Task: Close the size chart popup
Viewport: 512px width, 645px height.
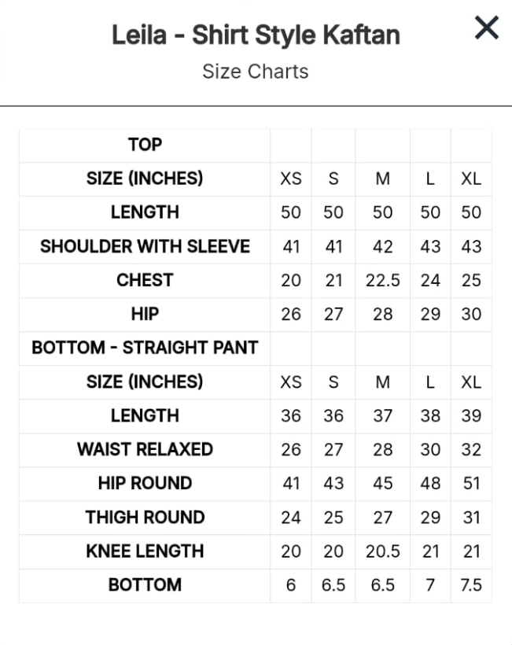Action: pos(487,28)
